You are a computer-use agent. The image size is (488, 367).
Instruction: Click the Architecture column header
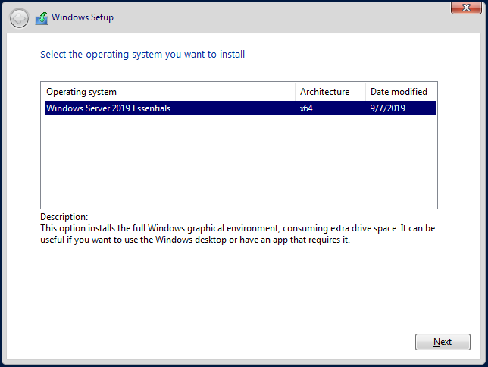[330, 92]
